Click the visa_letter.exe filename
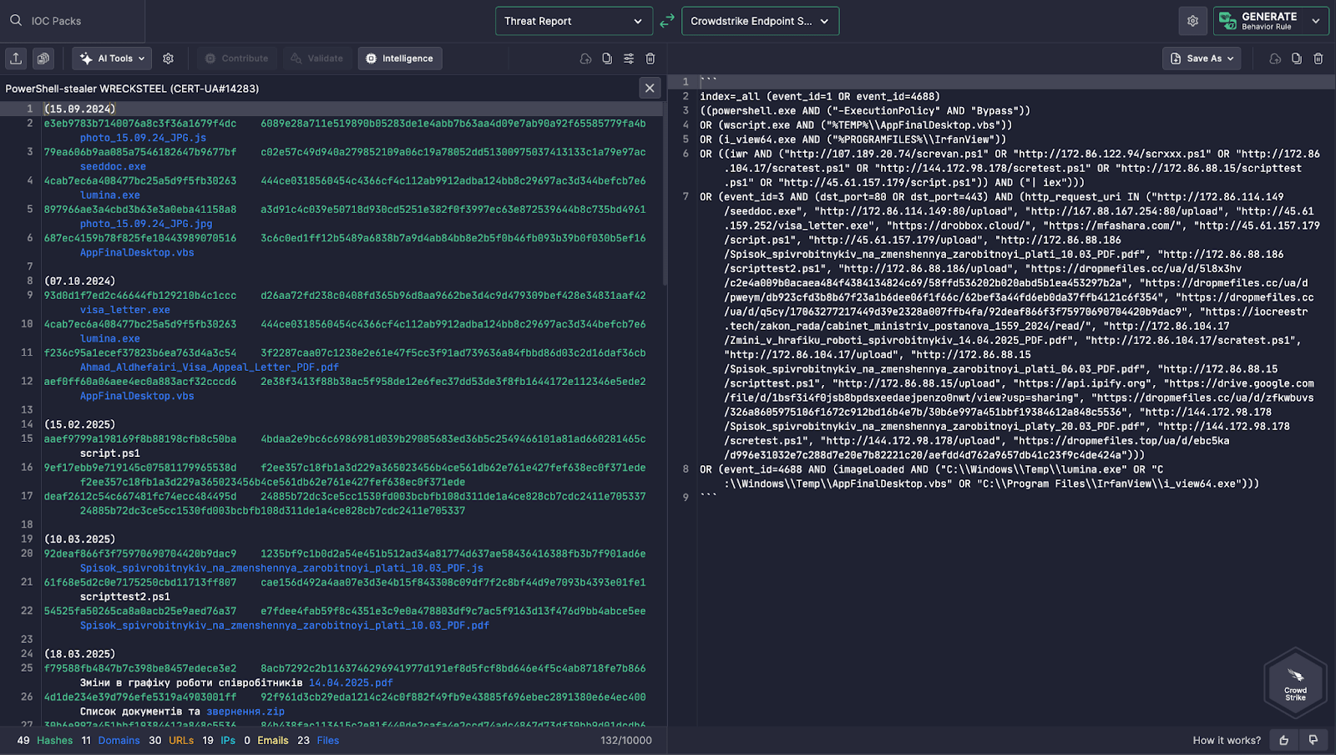1336x755 pixels. pyautogui.click(x=125, y=310)
